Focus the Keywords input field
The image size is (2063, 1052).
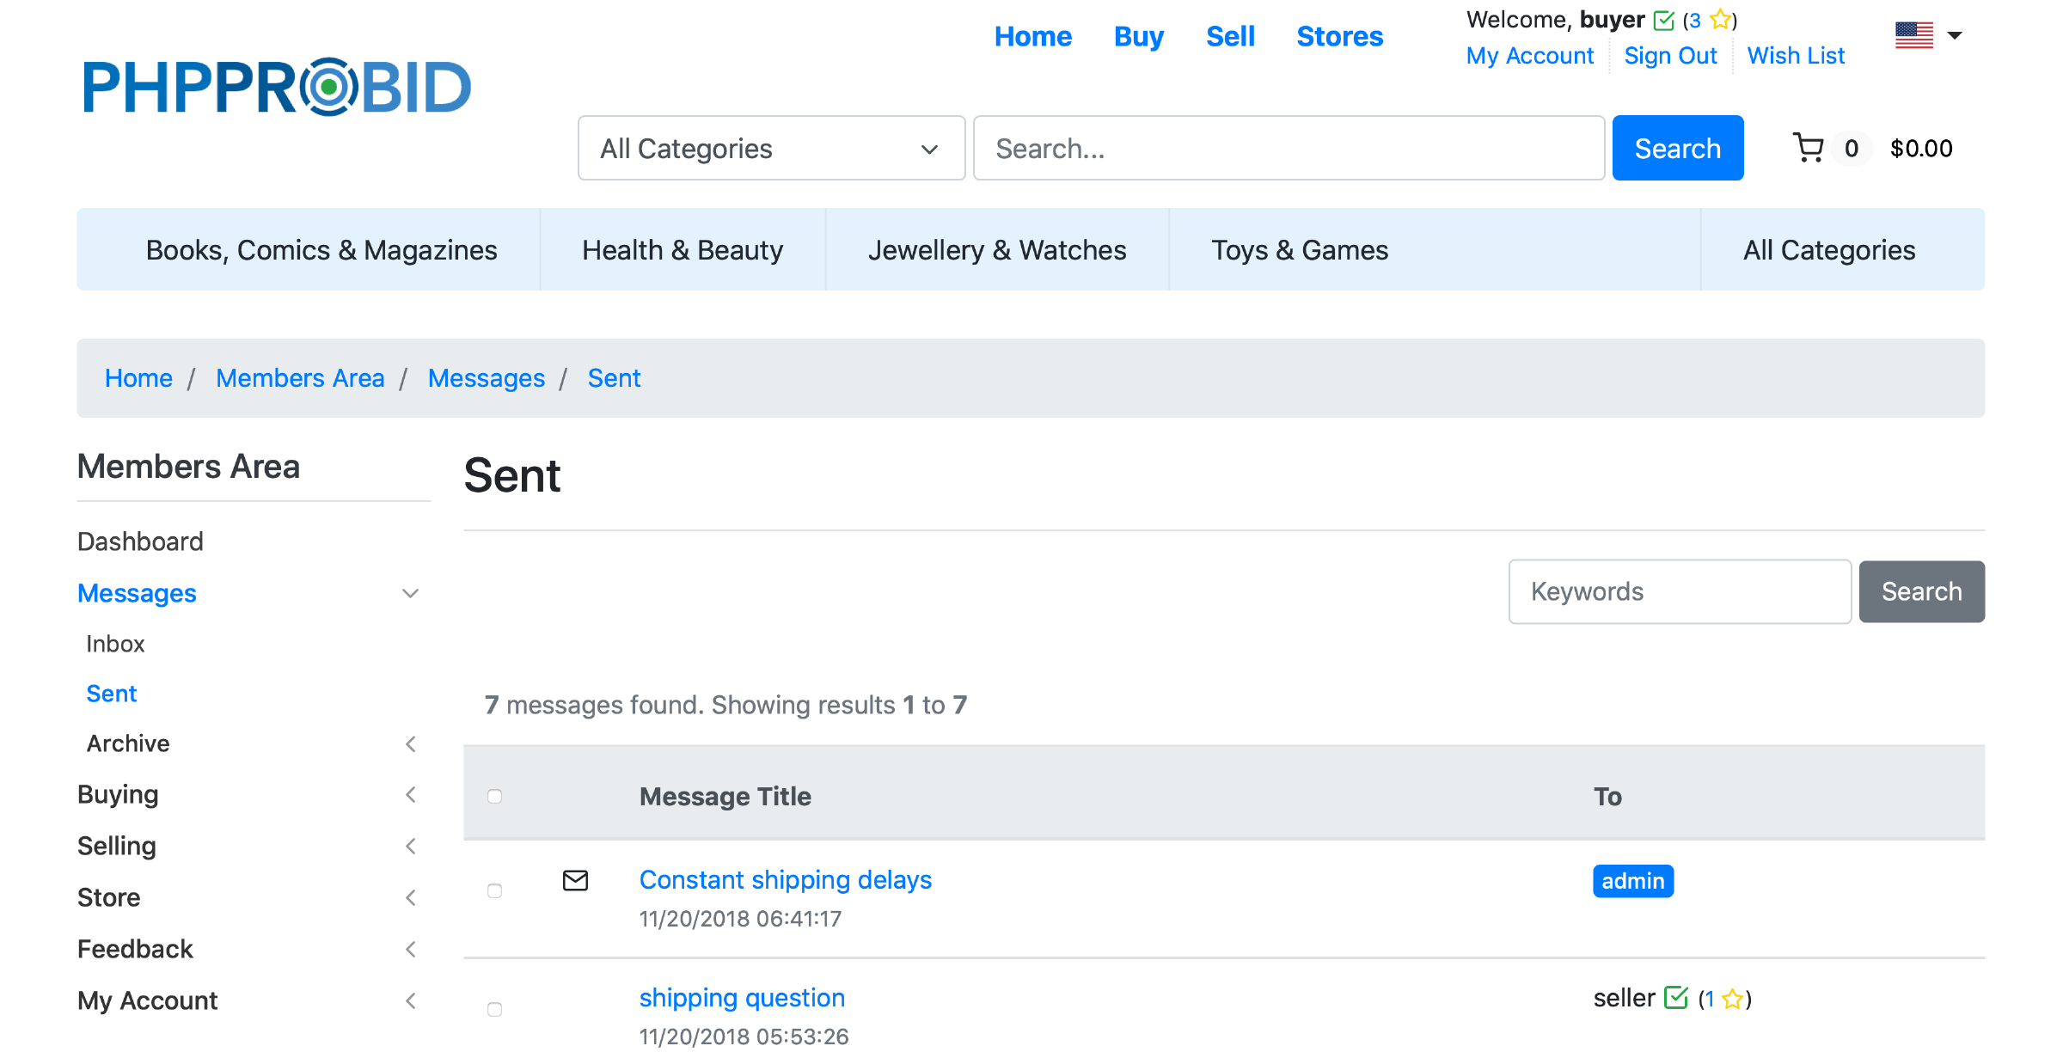pyautogui.click(x=1679, y=591)
